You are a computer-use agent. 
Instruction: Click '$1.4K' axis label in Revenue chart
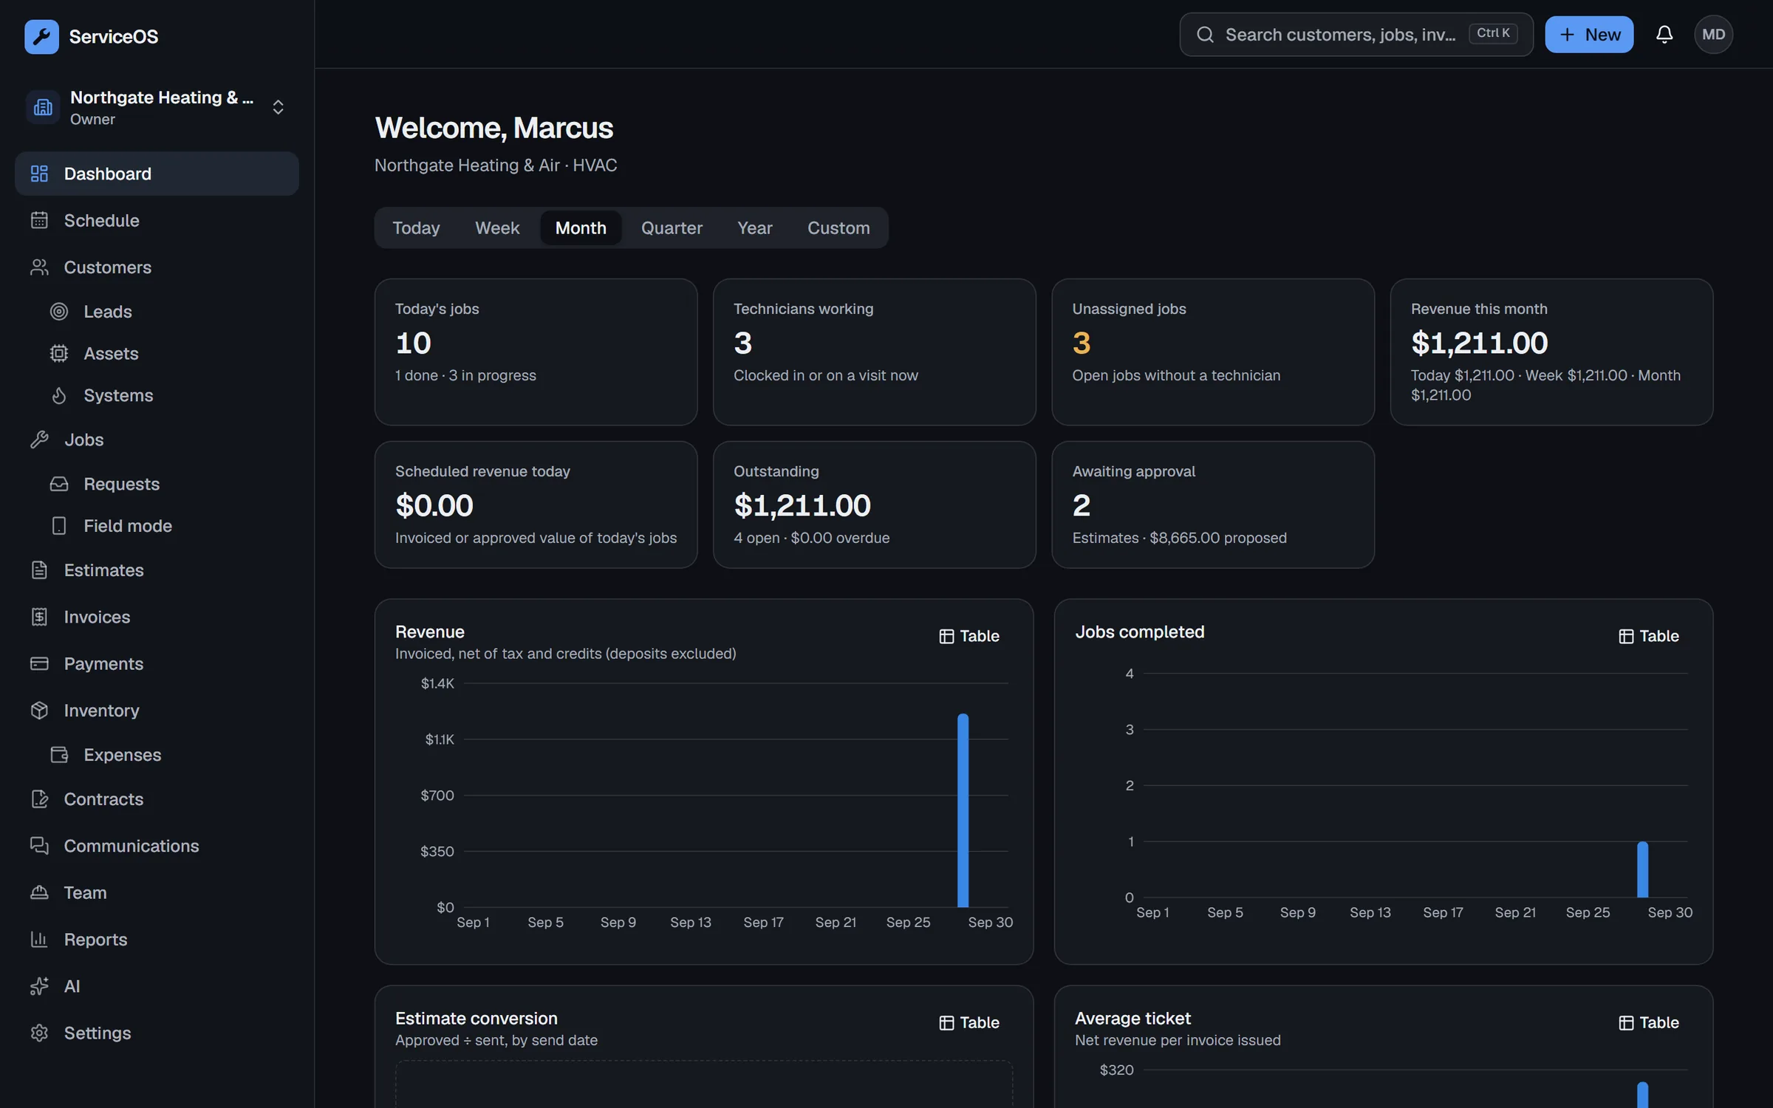point(437,683)
